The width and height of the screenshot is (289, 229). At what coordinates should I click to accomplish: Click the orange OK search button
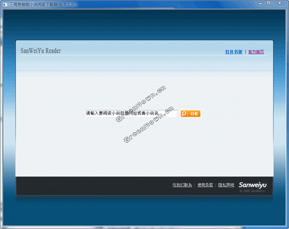tap(191, 114)
